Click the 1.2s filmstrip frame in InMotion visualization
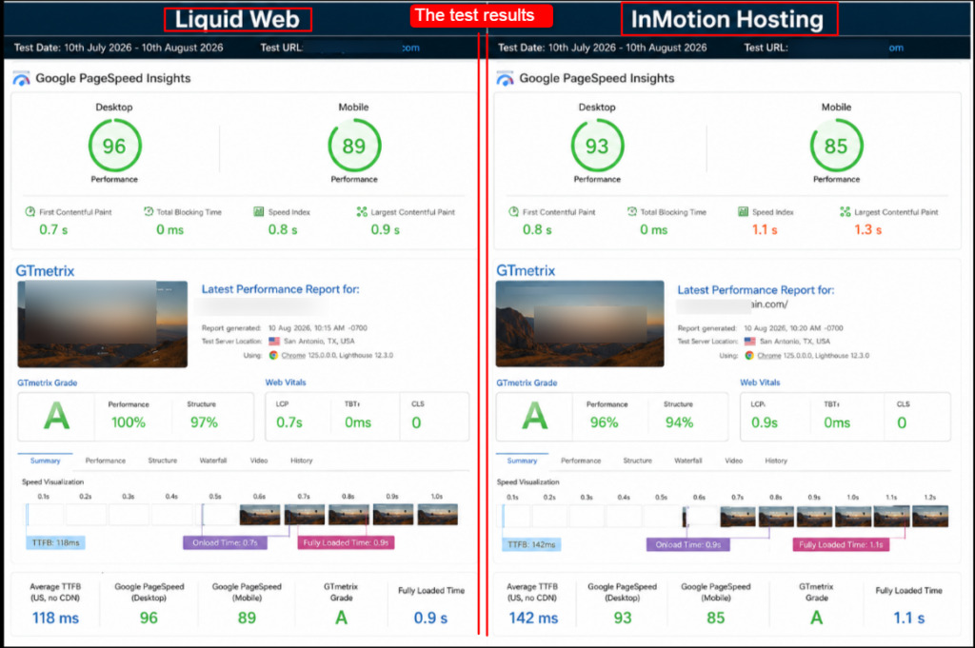The height and width of the screenshot is (648, 975). (931, 517)
